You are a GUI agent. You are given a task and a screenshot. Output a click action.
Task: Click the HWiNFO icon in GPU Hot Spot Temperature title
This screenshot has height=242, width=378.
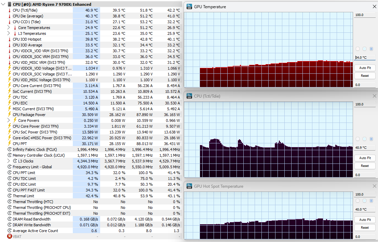pos(189,186)
